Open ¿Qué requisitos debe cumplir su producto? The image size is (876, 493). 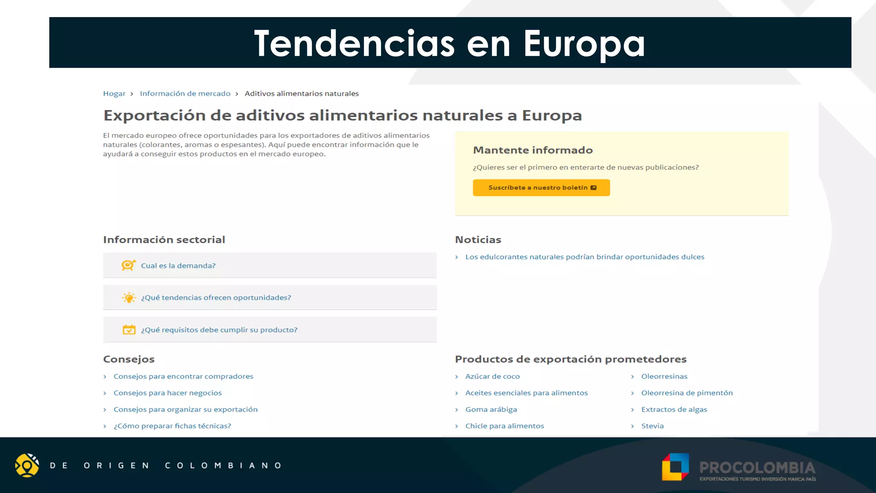(270, 330)
